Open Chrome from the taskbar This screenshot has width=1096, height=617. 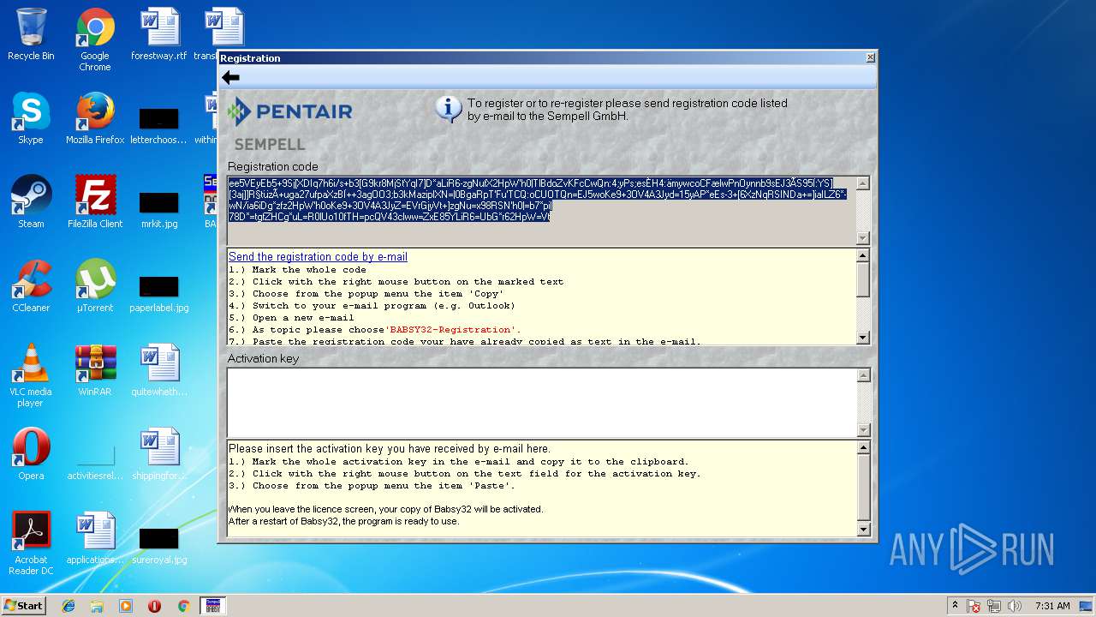183,606
